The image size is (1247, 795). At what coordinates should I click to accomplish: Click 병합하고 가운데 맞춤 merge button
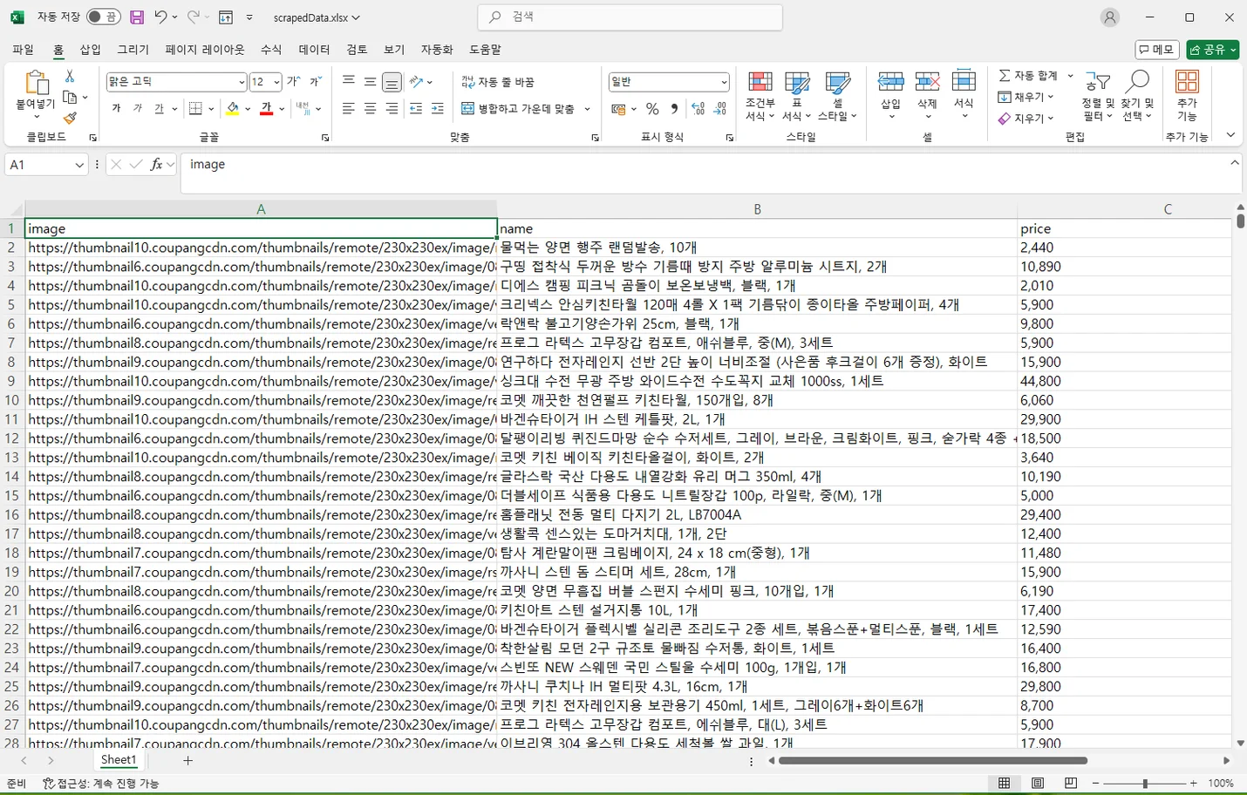518,109
